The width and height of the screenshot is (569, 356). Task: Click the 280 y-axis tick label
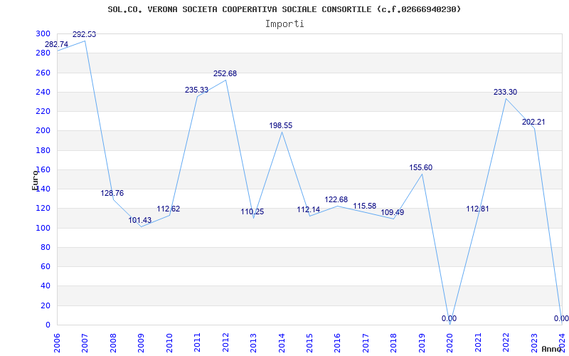click(43, 53)
